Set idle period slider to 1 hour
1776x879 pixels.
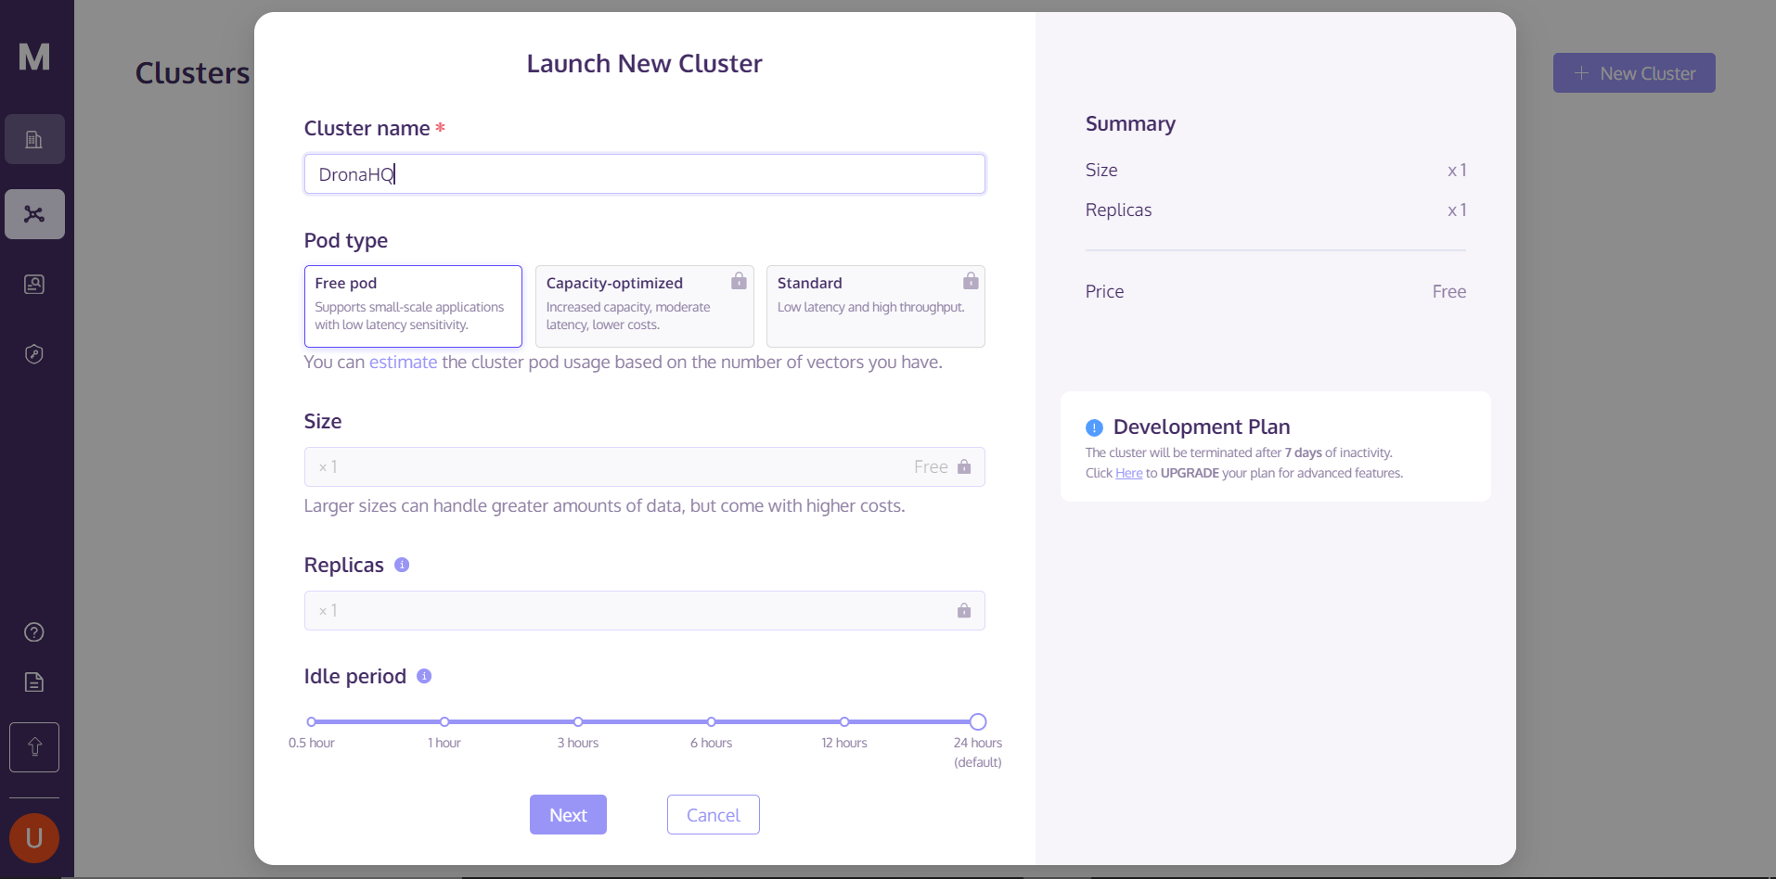[x=444, y=721]
